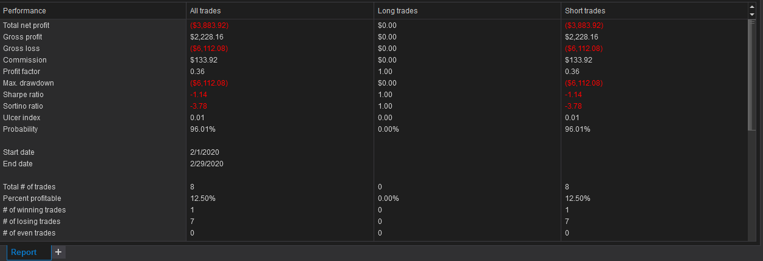Click the up arrow above the scrollbar
The width and height of the screenshot is (763, 261).
point(752,7)
